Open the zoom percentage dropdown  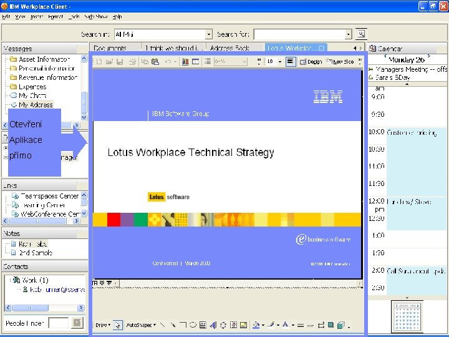coord(244,62)
